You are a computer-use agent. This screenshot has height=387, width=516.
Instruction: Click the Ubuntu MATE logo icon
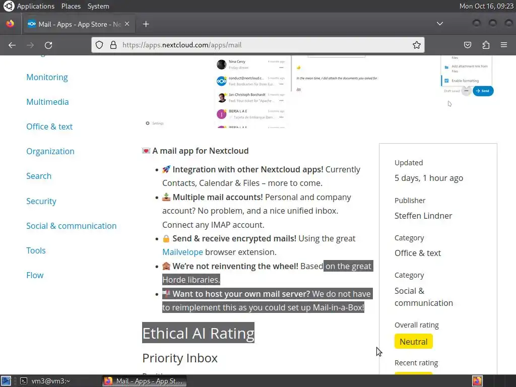(9, 6)
